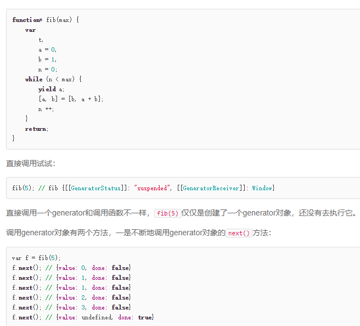360x326 pixels.
Task: Click the f.next() line with done: true
Action: 83,317
